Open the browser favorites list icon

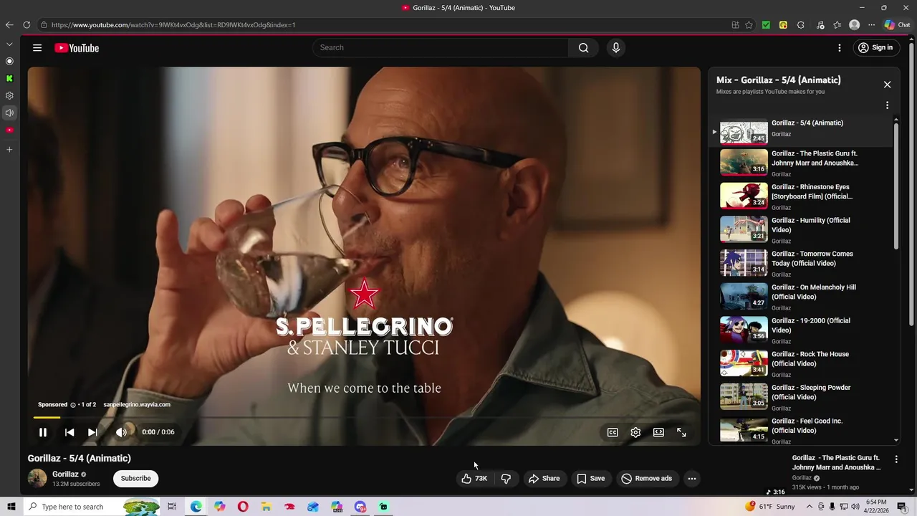tap(837, 25)
